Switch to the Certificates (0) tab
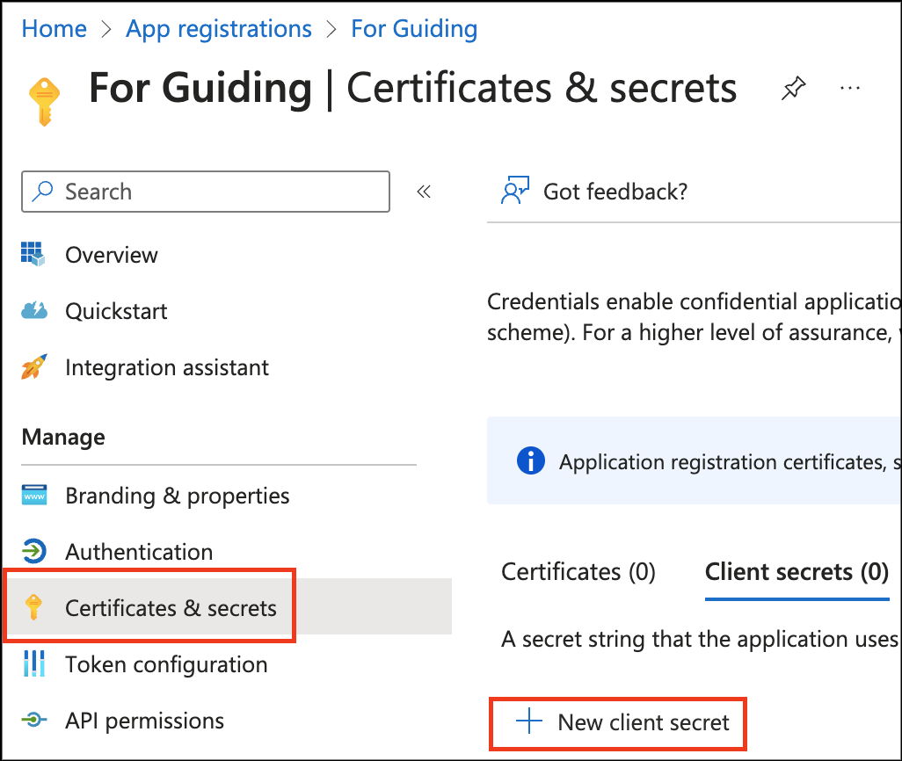The height and width of the screenshot is (761, 902). point(578,572)
